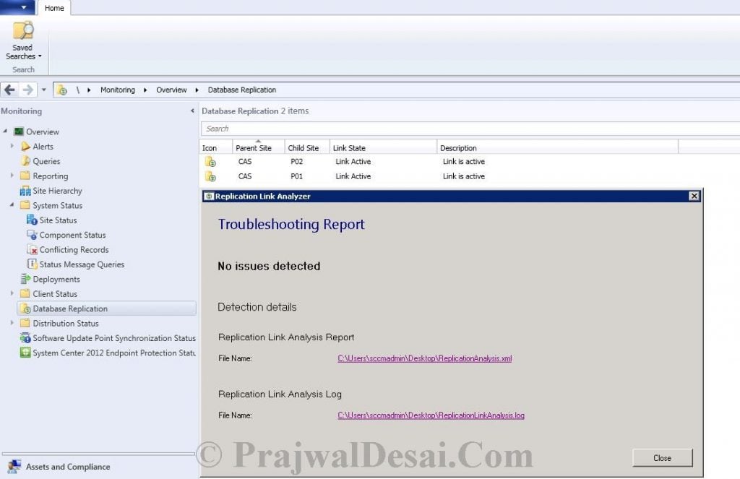Click the Database Replication search field

pyautogui.click(x=470, y=129)
